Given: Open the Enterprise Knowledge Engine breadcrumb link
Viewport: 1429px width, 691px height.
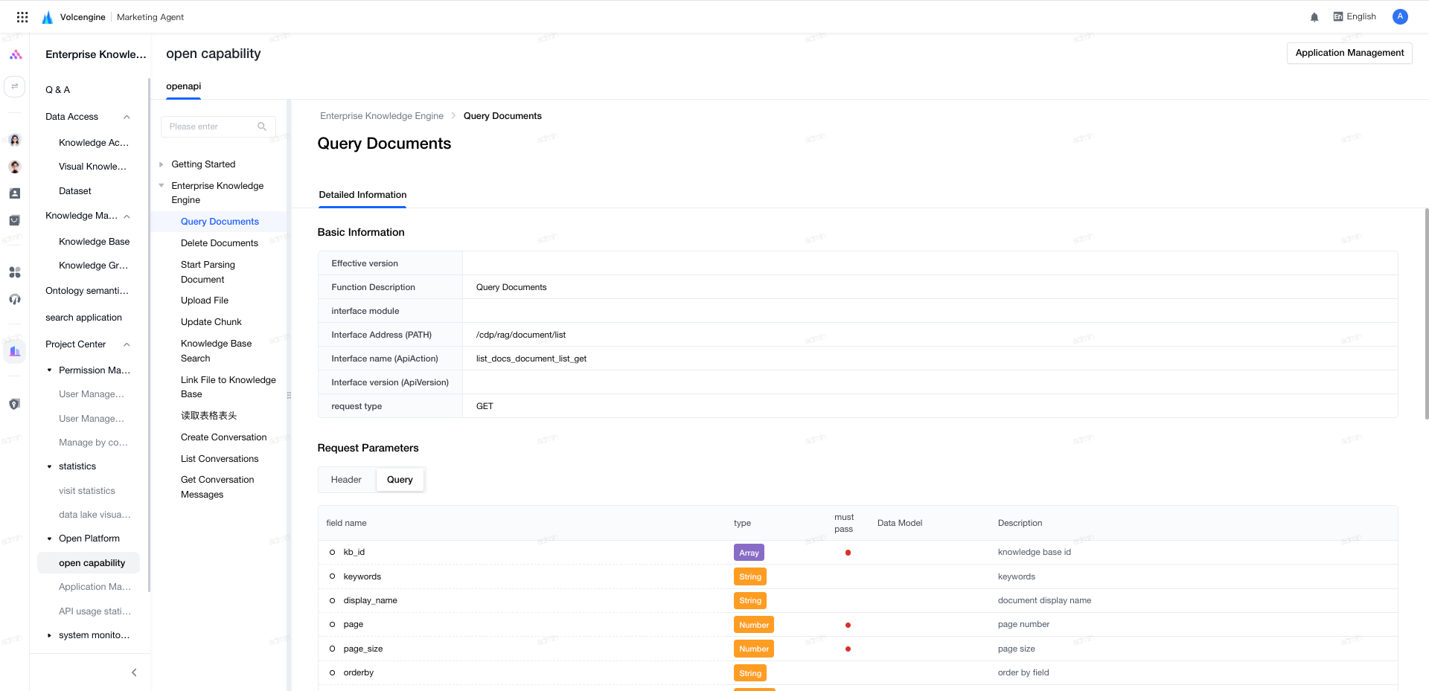Looking at the screenshot, I should pos(382,116).
